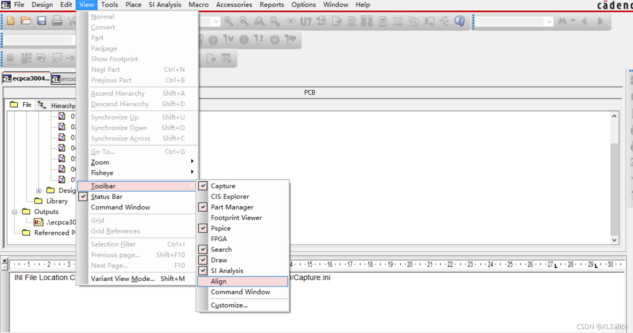This screenshot has width=633, height=333.
Task: Open the search text combo box dropdown
Action: point(549,22)
